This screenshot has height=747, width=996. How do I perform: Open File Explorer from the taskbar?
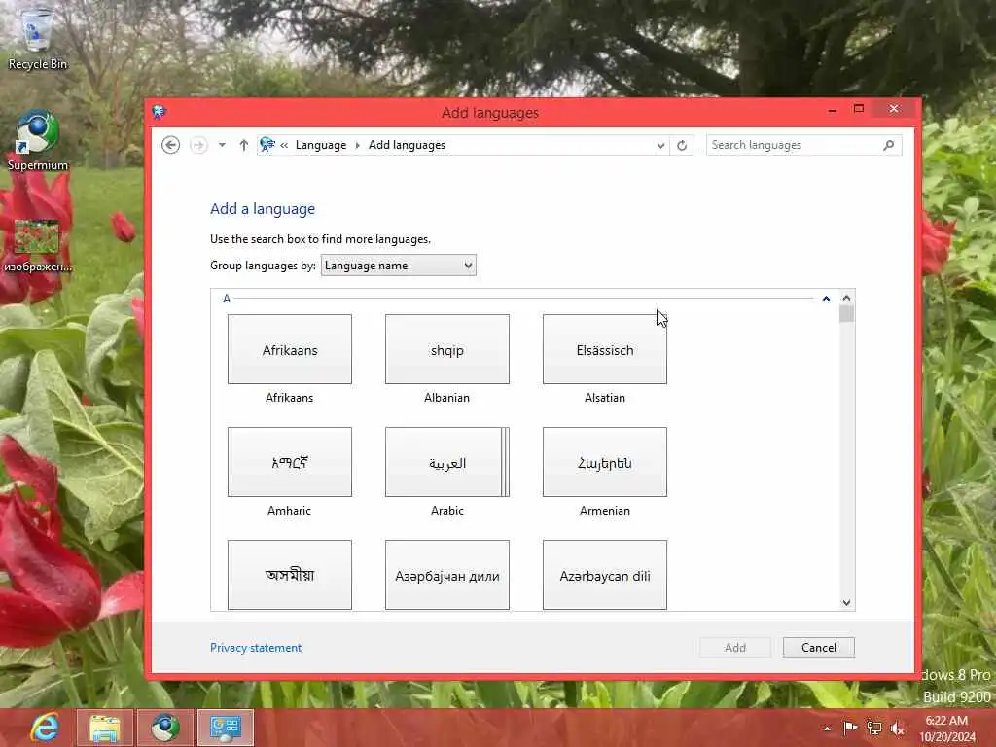coord(105,728)
